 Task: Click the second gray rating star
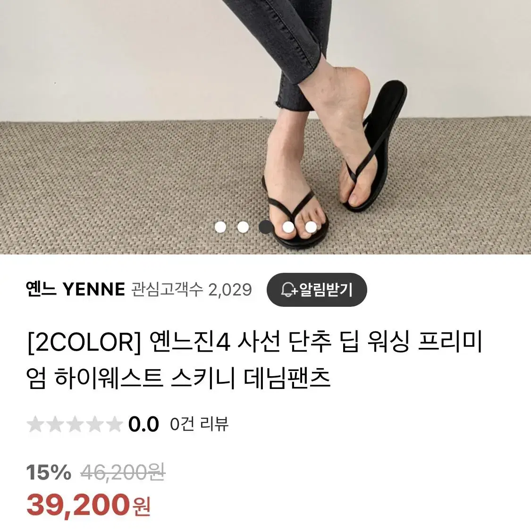tap(55, 424)
